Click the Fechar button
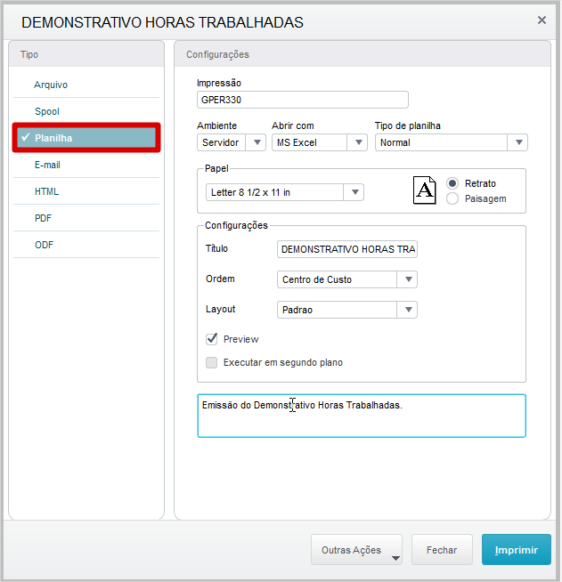Viewport: 562px width, 582px height. [442, 550]
